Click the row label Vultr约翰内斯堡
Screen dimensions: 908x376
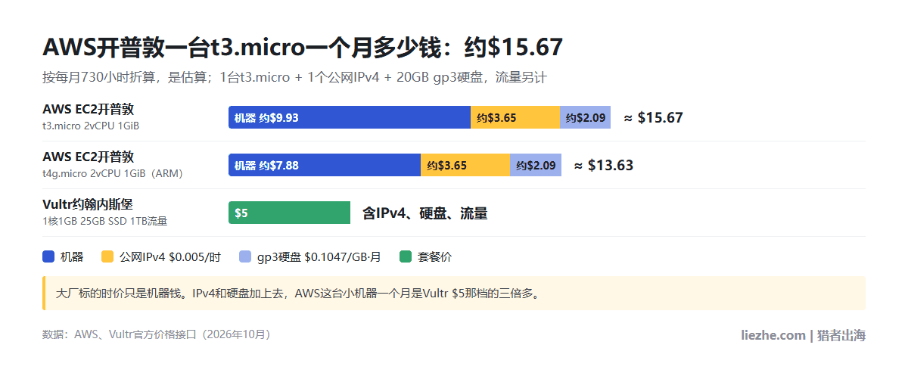coord(88,204)
